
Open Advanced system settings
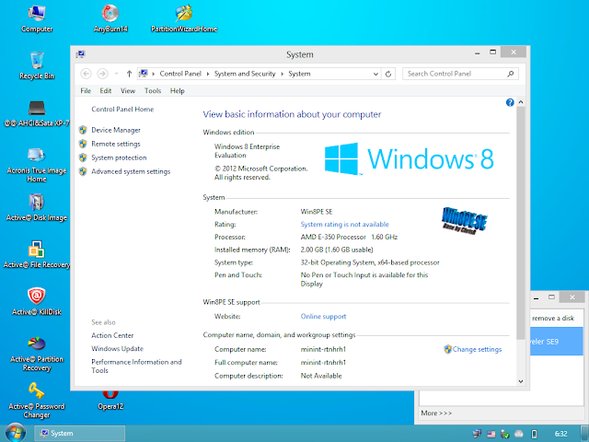[131, 171]
